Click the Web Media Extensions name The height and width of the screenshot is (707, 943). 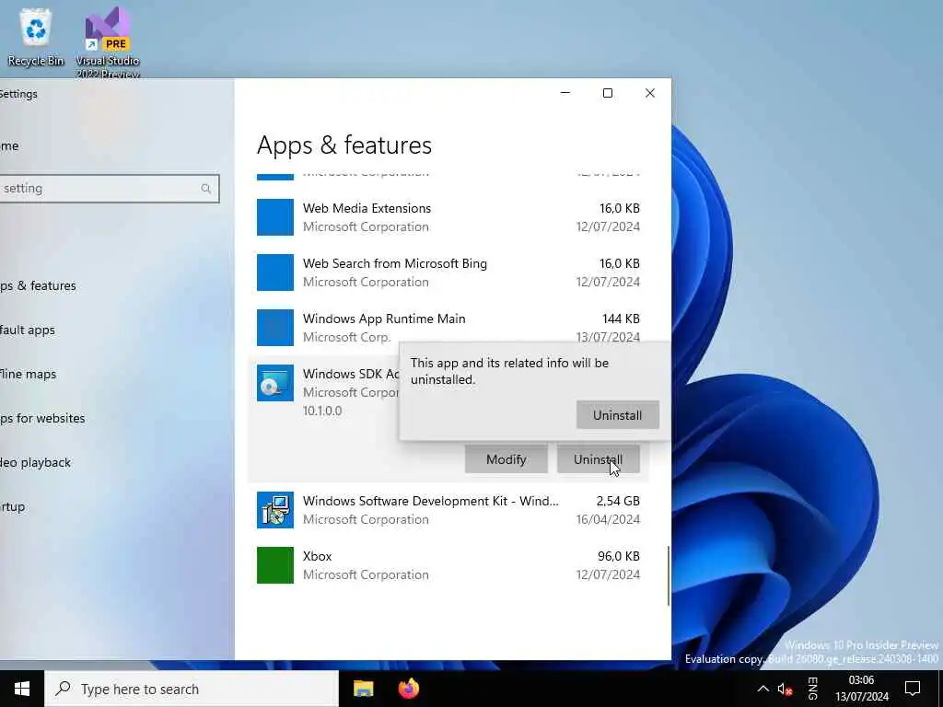point(367,208)
